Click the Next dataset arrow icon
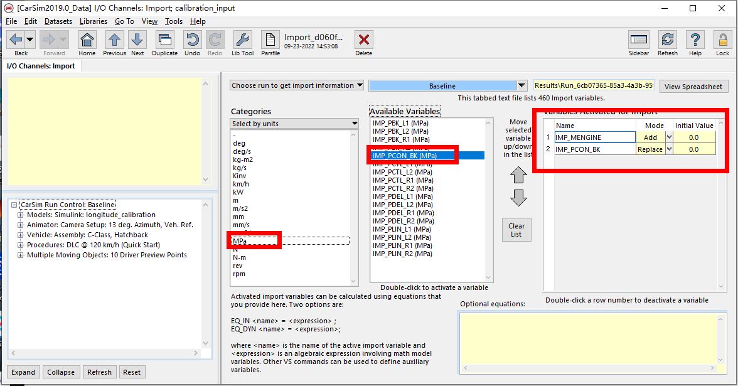This screenshot has height=386, width=738. 137,40
